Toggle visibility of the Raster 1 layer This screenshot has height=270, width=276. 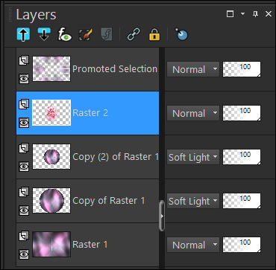point(24,254)
